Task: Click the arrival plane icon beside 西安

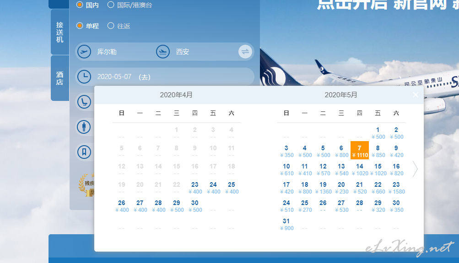Action: click(x=163, y=52)
